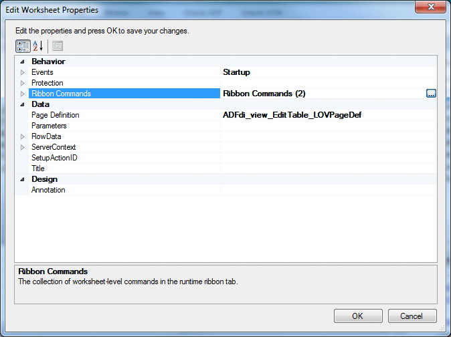Open the Property Pages toolbar icon
451x337 pixels.
click(x=58, y=46)
